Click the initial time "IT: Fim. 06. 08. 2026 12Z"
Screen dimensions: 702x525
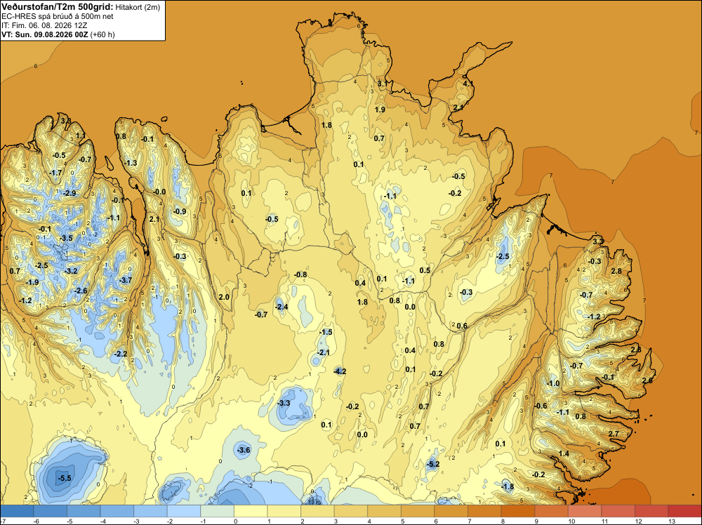pos(44,25)
